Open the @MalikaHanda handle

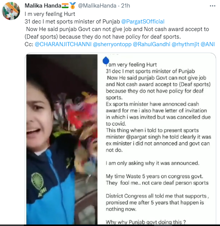coord(97,6)
